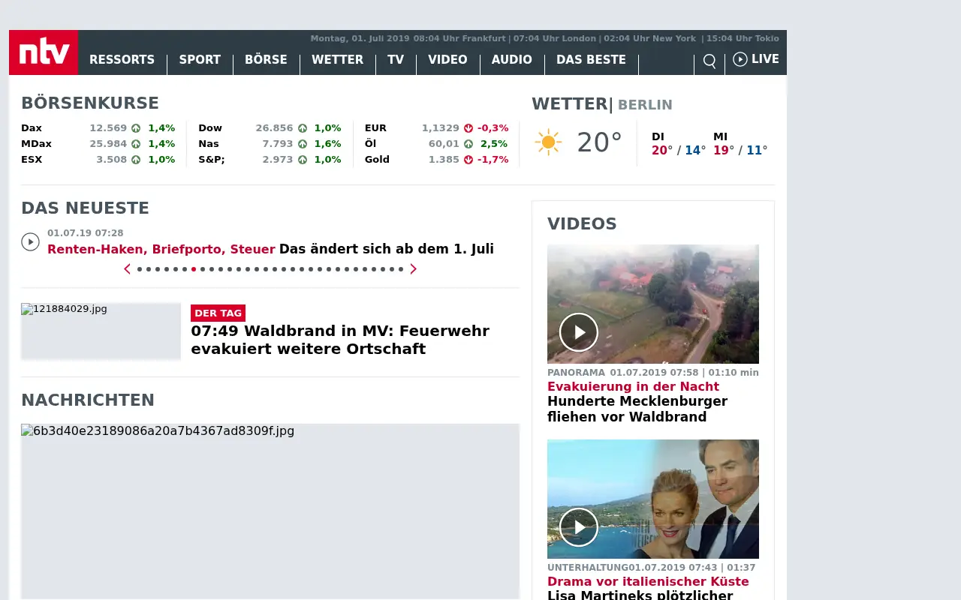The image size is (961, 600).
Task: Click the ESX up-arrow indicator
Action: 136,160
